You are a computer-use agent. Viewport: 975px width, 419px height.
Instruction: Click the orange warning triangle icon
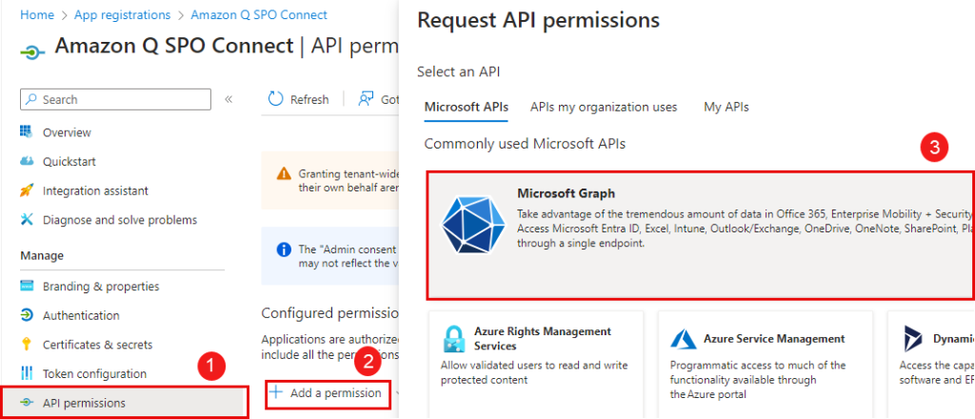[x=284, y=172]
